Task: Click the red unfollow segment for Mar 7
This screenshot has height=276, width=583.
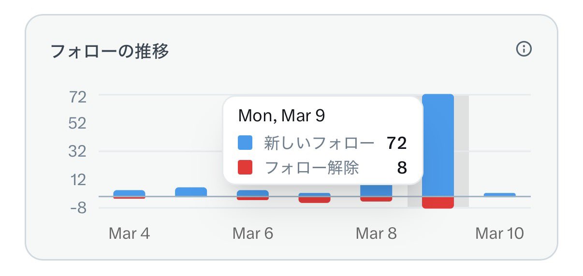Action: tap(315, 200)
